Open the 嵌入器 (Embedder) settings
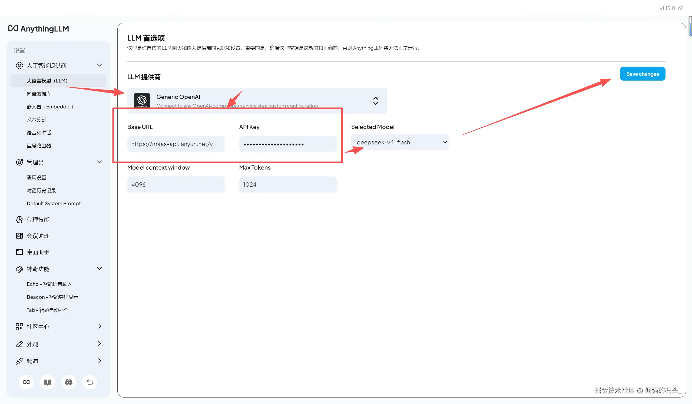The width and height of the screenshot is (692, 404). (x=50, y=107)
